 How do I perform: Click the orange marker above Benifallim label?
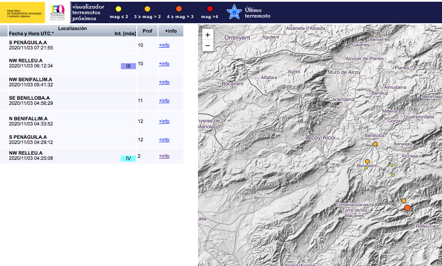click(367, 161)
